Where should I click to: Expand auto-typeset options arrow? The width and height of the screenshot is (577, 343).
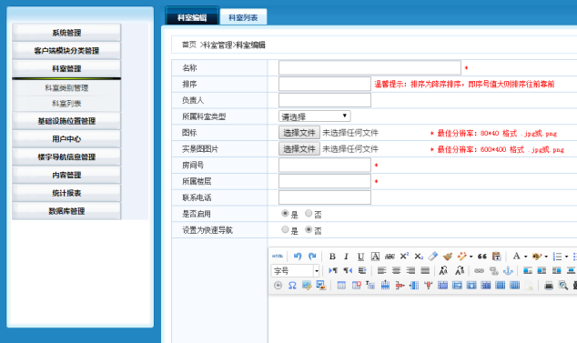pos(471,257)
